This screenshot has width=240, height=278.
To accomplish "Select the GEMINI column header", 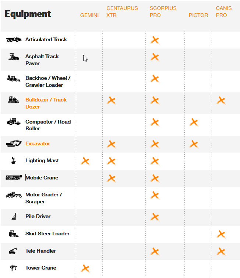I will [89, 15].
